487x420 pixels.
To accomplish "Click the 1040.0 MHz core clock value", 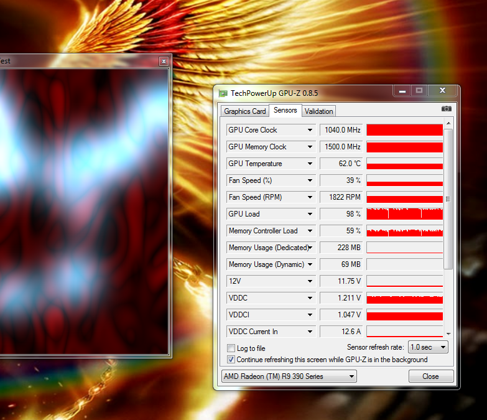I will pos(341,130).
